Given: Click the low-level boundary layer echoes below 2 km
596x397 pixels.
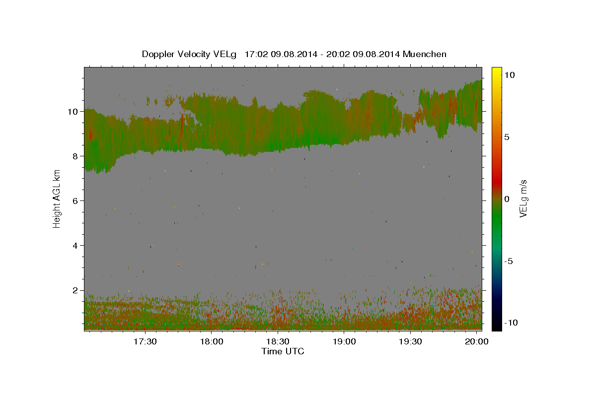Looking at the screenshot, I should pos(283,310).
